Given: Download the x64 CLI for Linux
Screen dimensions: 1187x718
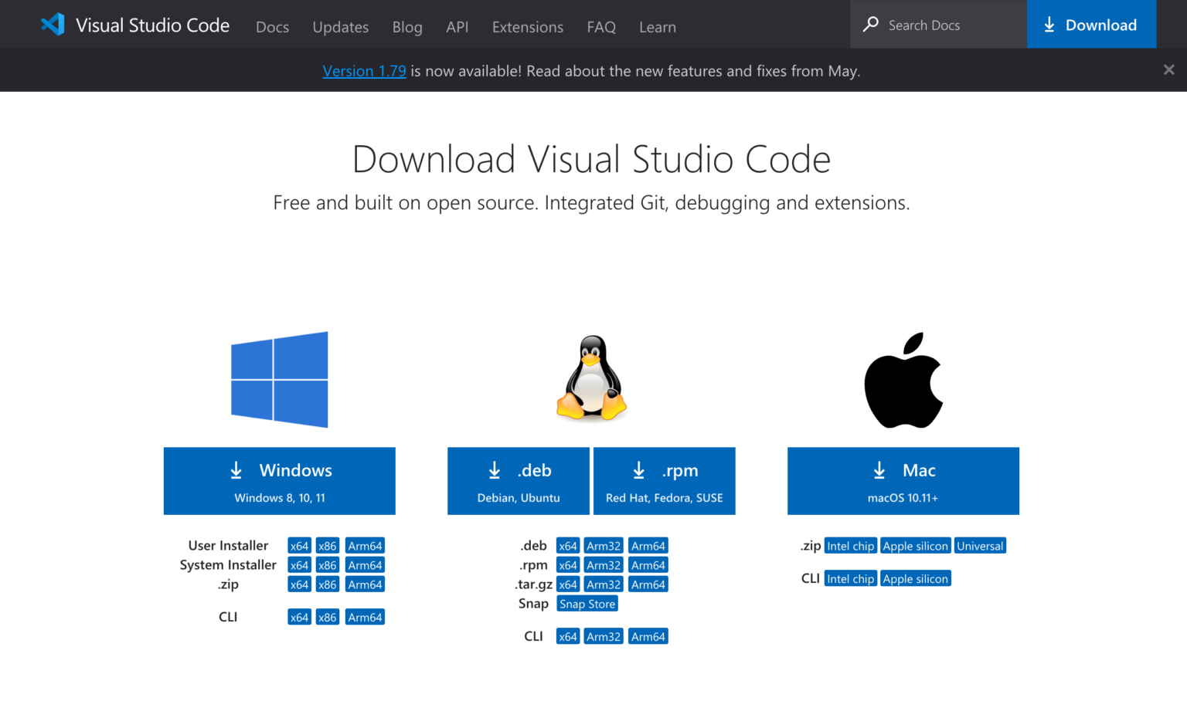Looking at the screenshot, I should point(567,635).
